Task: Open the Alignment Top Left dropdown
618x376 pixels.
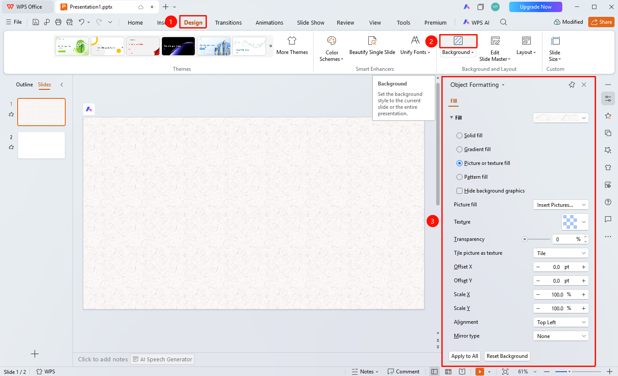Action: click(x=561, y=322)
